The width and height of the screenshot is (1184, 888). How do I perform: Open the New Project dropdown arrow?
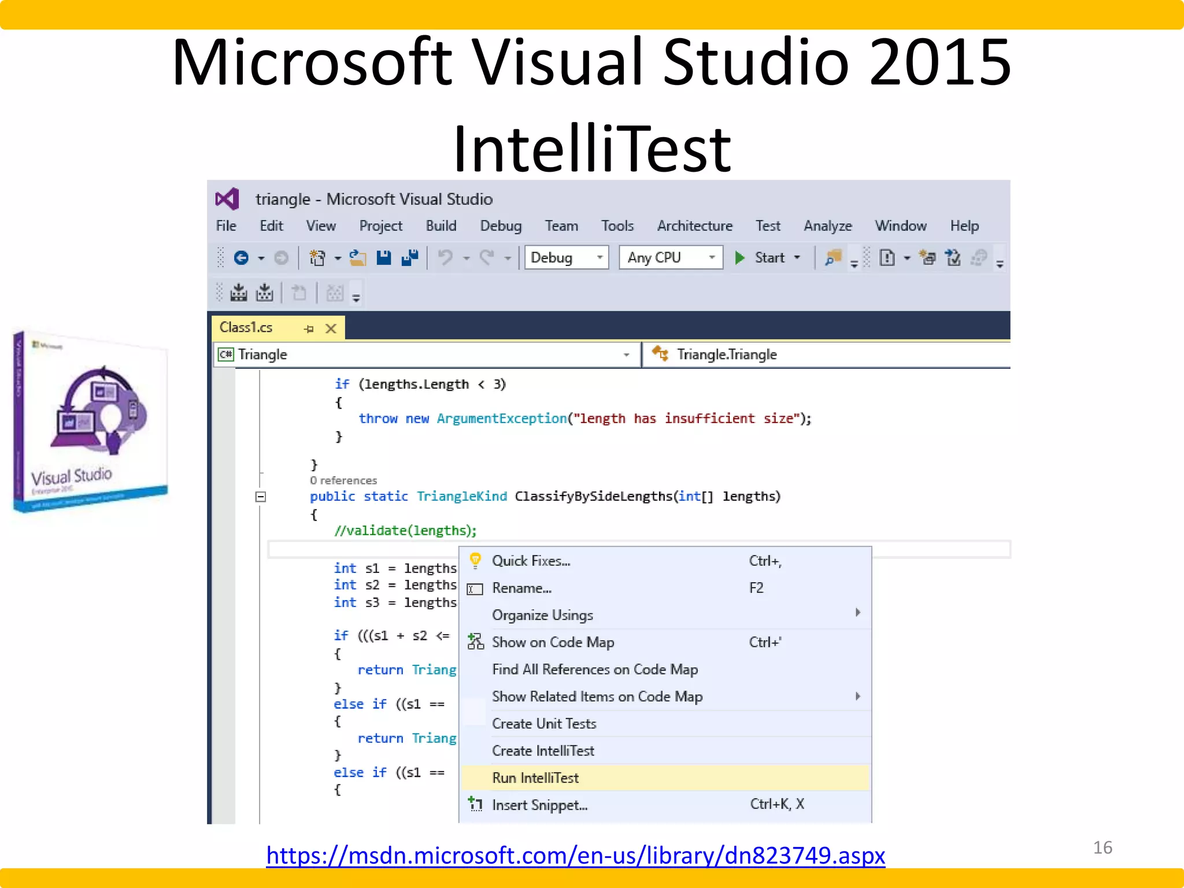tap(338, 258)
